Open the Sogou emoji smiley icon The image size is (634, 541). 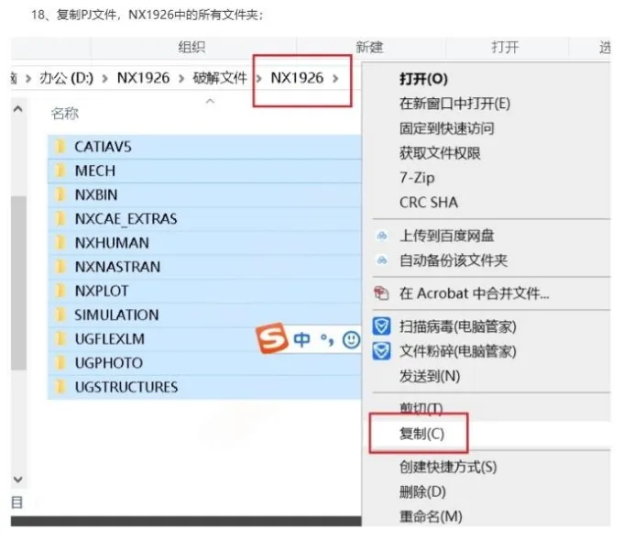[351, 340]
